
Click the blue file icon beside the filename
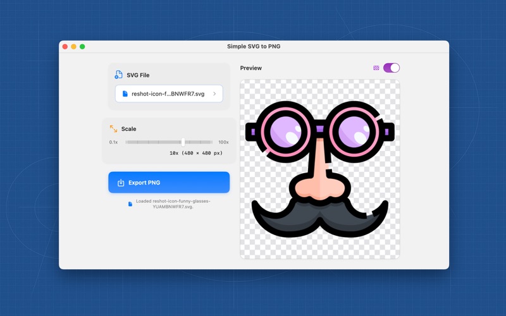coord(125,94)
